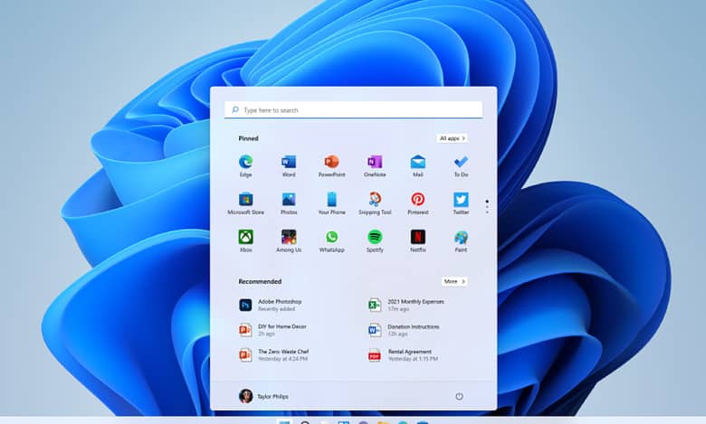Open DIY for Home Decor presentation
The height and width of the screenshot is (424, 706).
tap(272, 330)
